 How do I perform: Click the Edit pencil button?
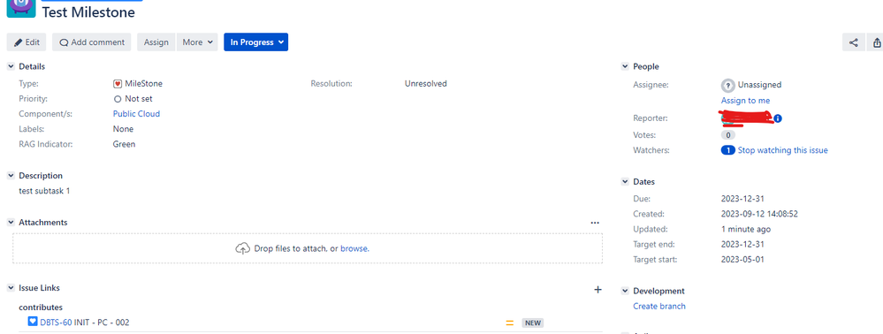(x=27, y=42)
